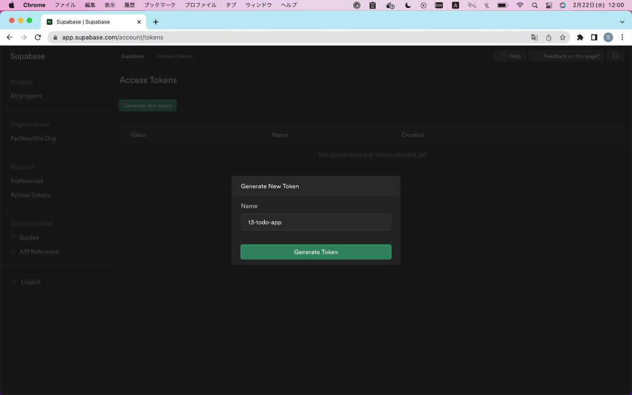Open the Guides external link icon
The image size is (632, 395).
click(13, 237)
